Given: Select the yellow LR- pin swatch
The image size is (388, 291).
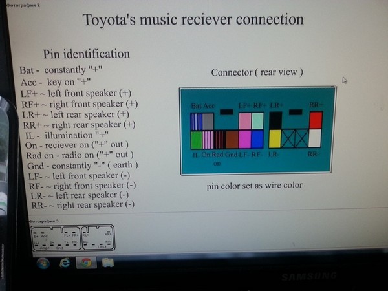Looking at the screenshot, I should pyautogui.click(x=275, y=139).
